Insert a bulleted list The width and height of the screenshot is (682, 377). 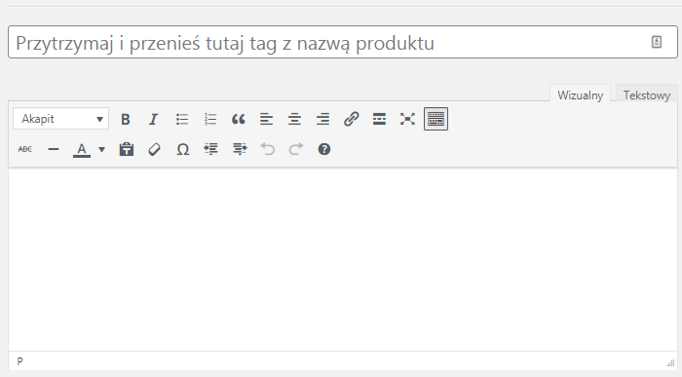click(182, 119)
